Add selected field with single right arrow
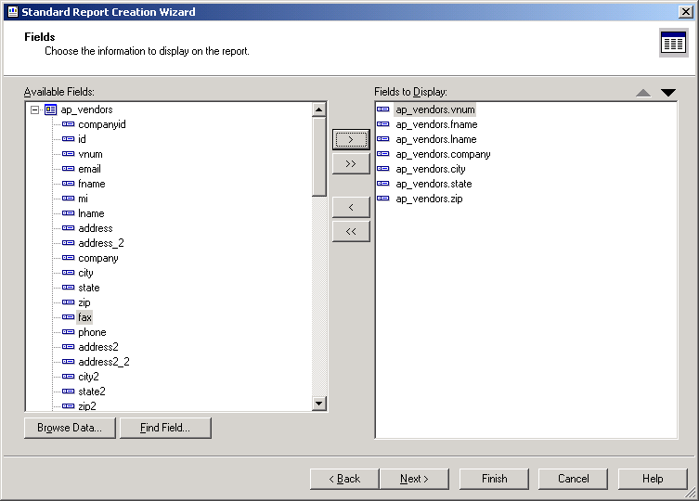 coord(351,140)
